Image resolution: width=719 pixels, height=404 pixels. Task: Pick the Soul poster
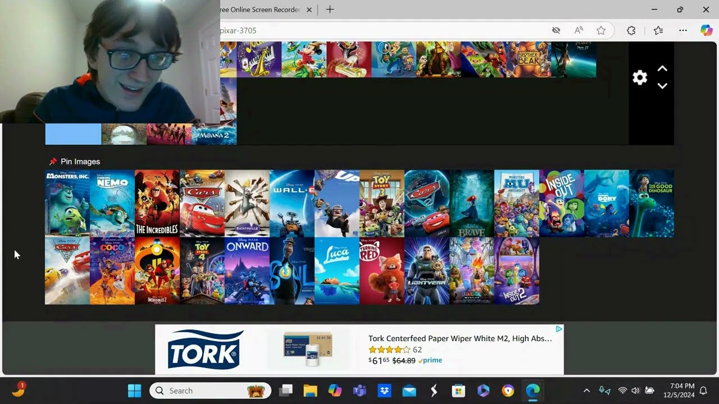tap(292, 271)
